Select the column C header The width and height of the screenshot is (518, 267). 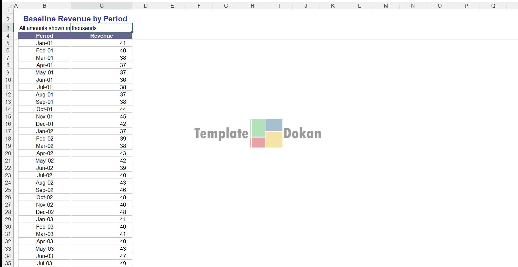tap(101, 6)
